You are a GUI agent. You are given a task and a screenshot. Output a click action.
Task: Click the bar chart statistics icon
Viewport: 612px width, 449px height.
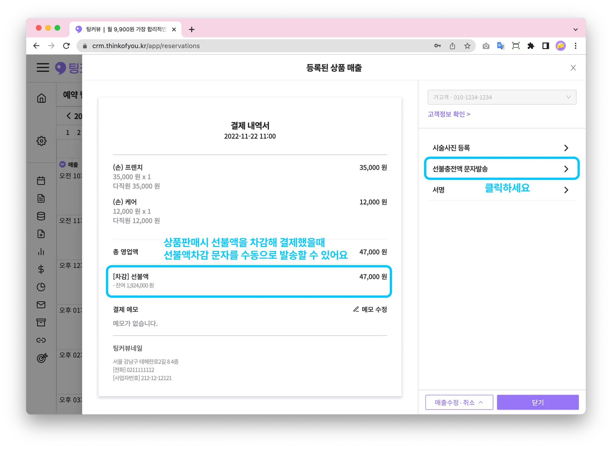click(41, 252)
